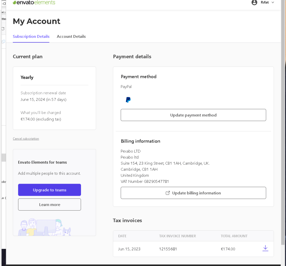Click Learn more button

pyautogui.click(x=49, y=204)
